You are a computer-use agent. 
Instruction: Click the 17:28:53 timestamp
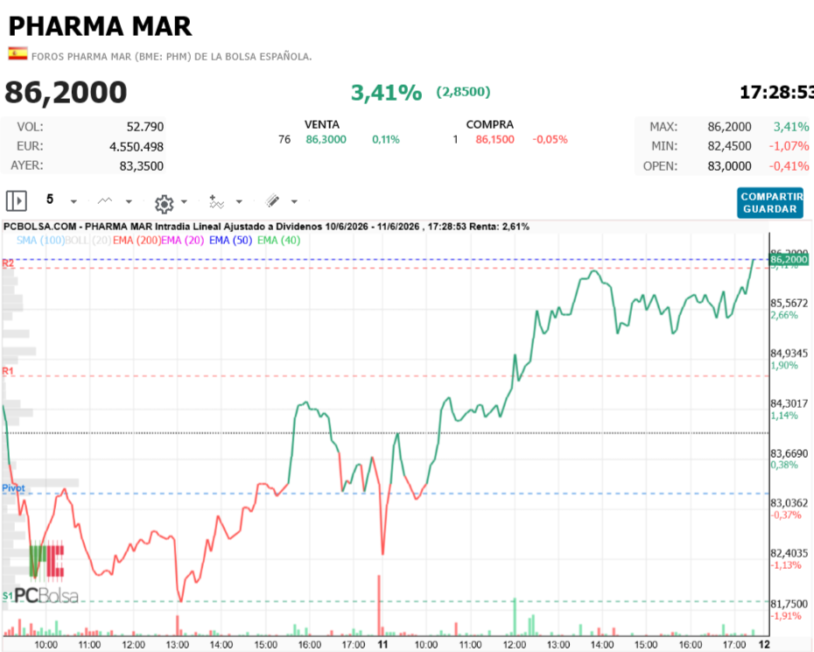[x=776, y=93]
